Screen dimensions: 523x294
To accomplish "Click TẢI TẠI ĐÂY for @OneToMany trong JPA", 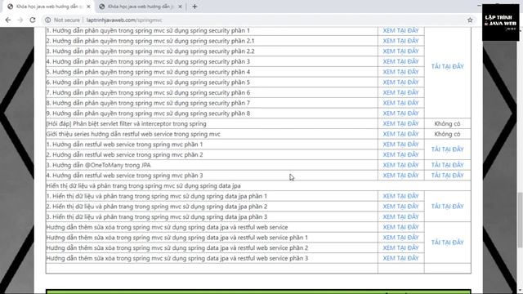I will (x=447, y=165).
